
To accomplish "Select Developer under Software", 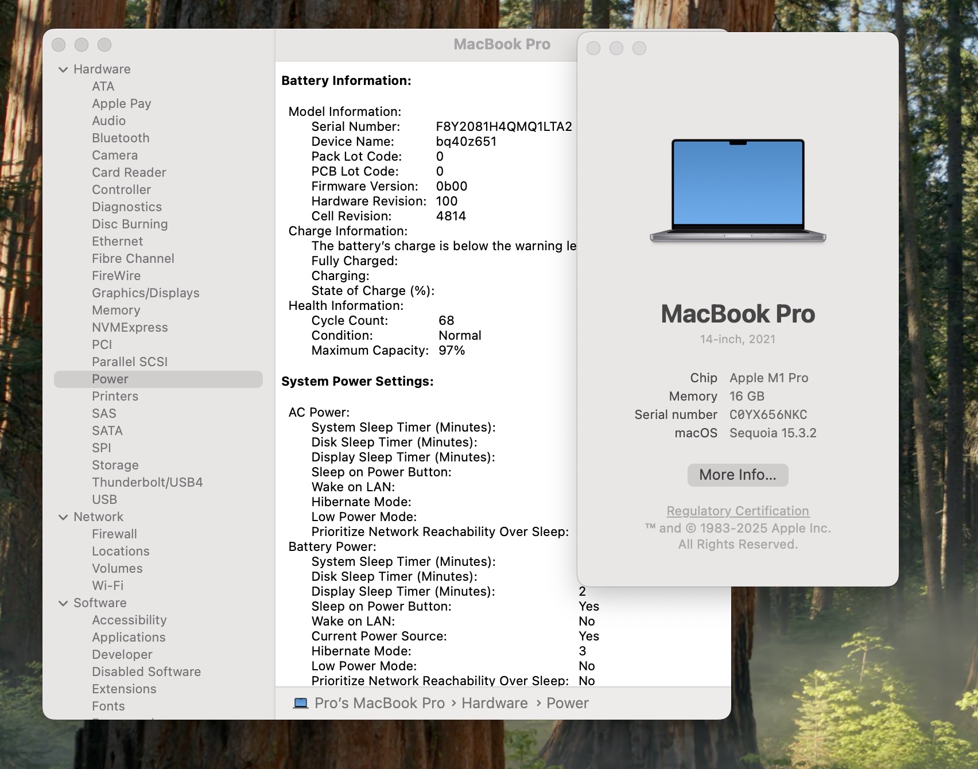I will (x=122, y=655).
